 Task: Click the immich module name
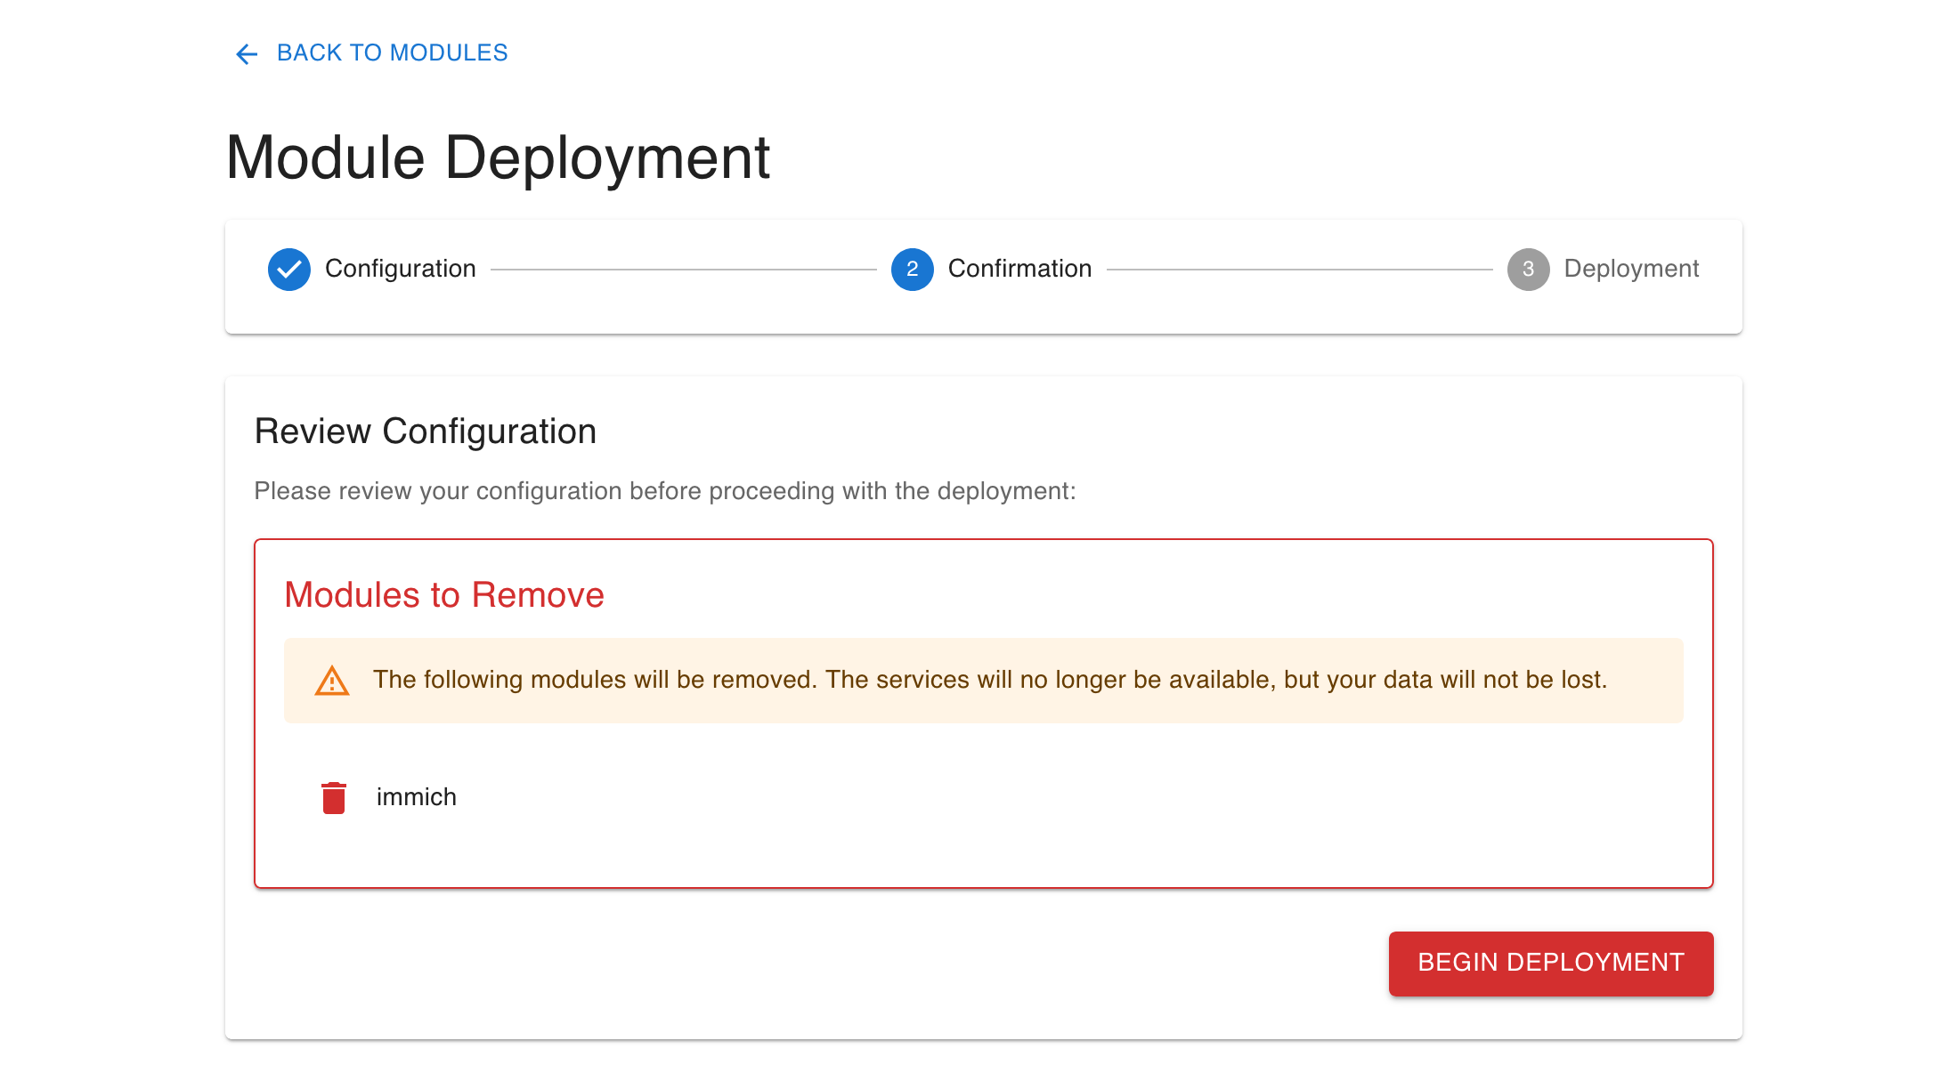point(417,797)
